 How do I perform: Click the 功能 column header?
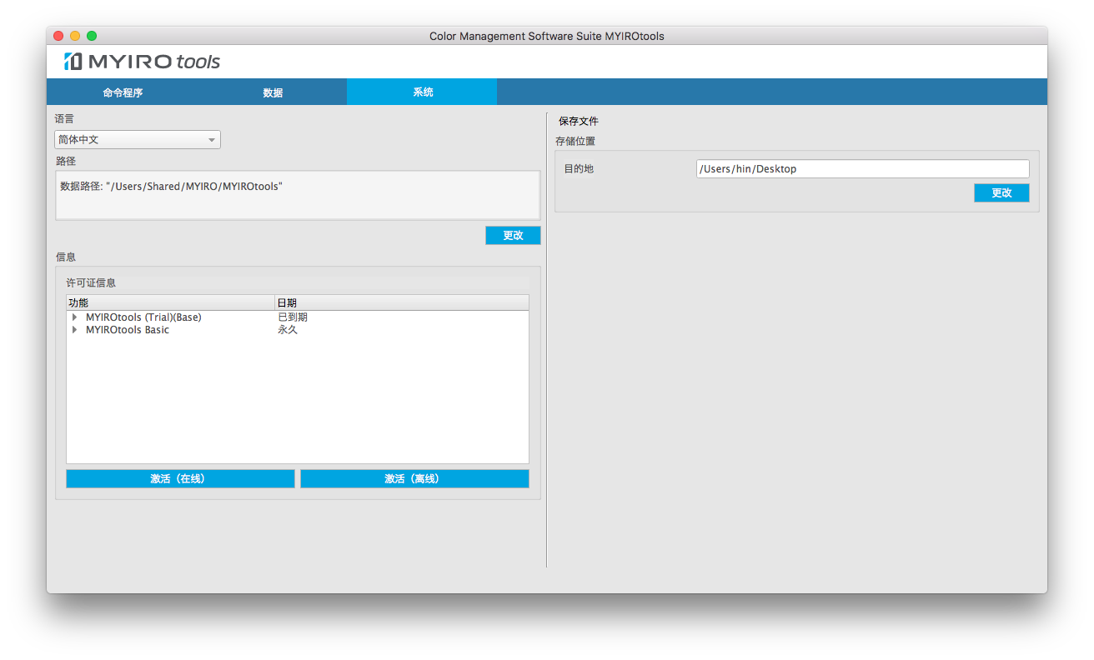170,302
